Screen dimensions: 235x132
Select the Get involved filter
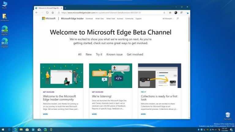(135, 54)
